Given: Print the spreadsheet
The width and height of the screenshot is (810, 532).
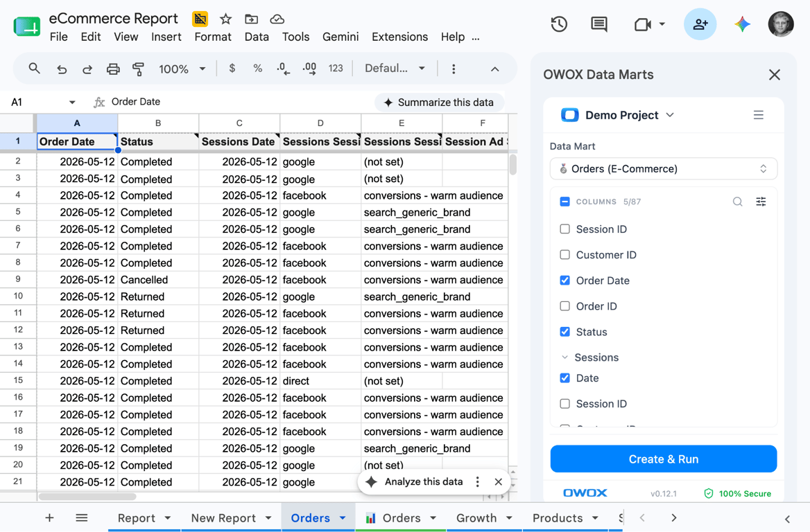Looking at the screenshot, I should (113, 69).
